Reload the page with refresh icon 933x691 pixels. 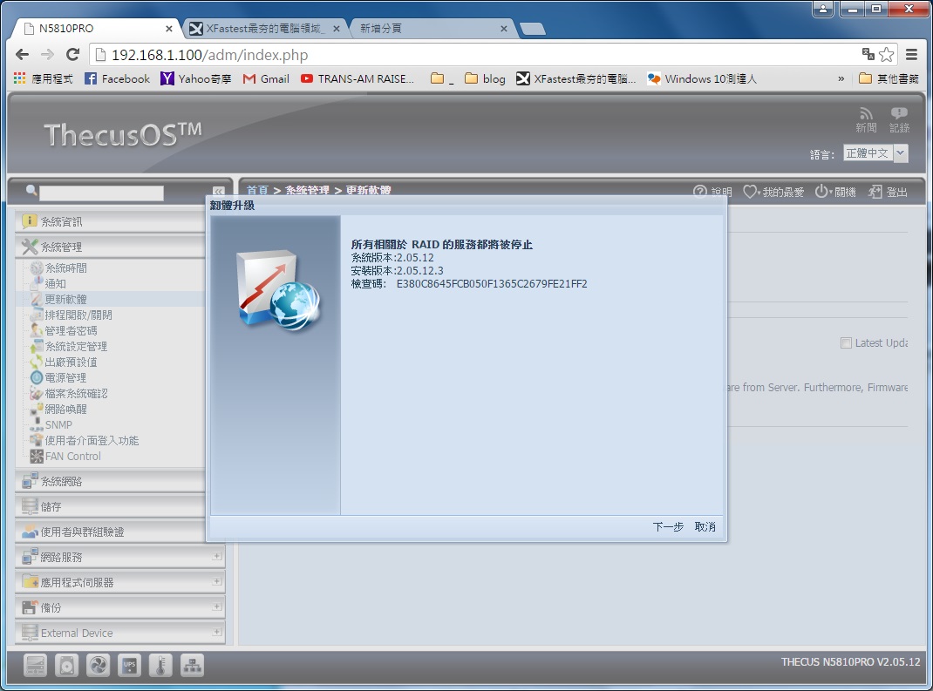click(72, 55)
